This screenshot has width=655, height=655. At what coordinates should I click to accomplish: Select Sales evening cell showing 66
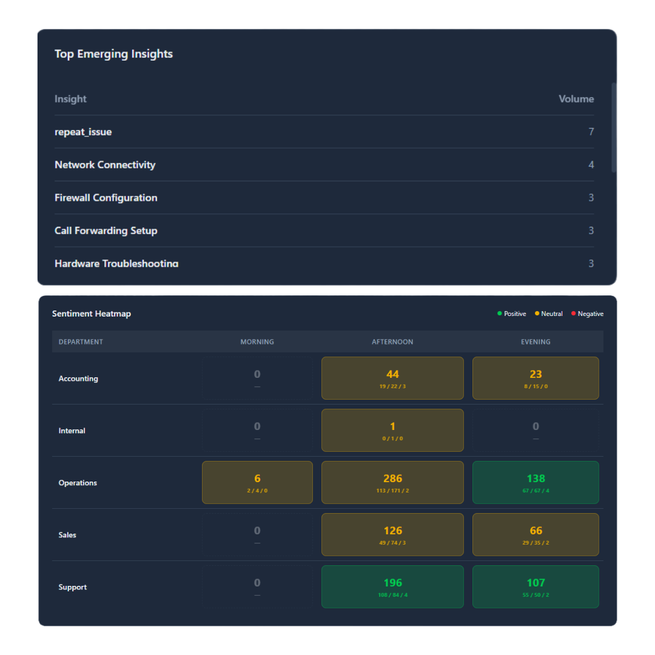pyautogui.click(x=536, y=535)
